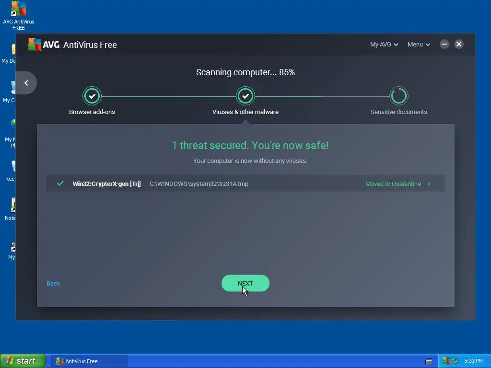Viewport: 491px width, 368px height.
Task: Click the Scanning computer... 85% heading
Action: point(245,72)
